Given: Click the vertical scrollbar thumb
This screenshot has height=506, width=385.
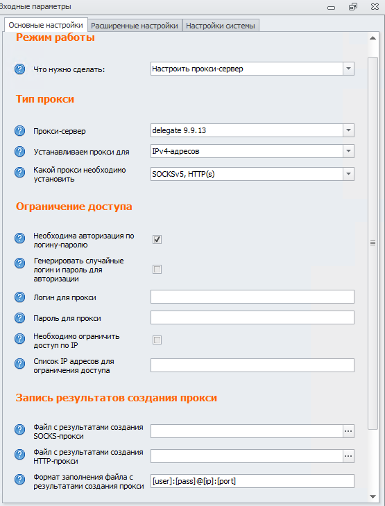Looking at the screenshot, I should [x=373, y=243].
